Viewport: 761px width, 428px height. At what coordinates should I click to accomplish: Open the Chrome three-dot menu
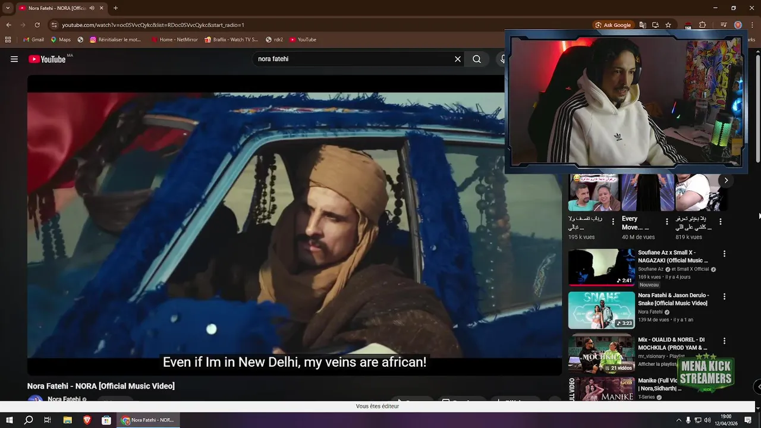point(752,25)
